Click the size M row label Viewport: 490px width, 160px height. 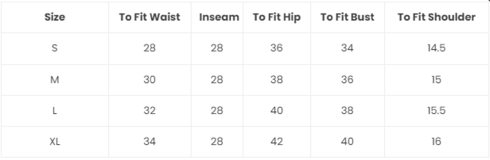coord(55,79)
